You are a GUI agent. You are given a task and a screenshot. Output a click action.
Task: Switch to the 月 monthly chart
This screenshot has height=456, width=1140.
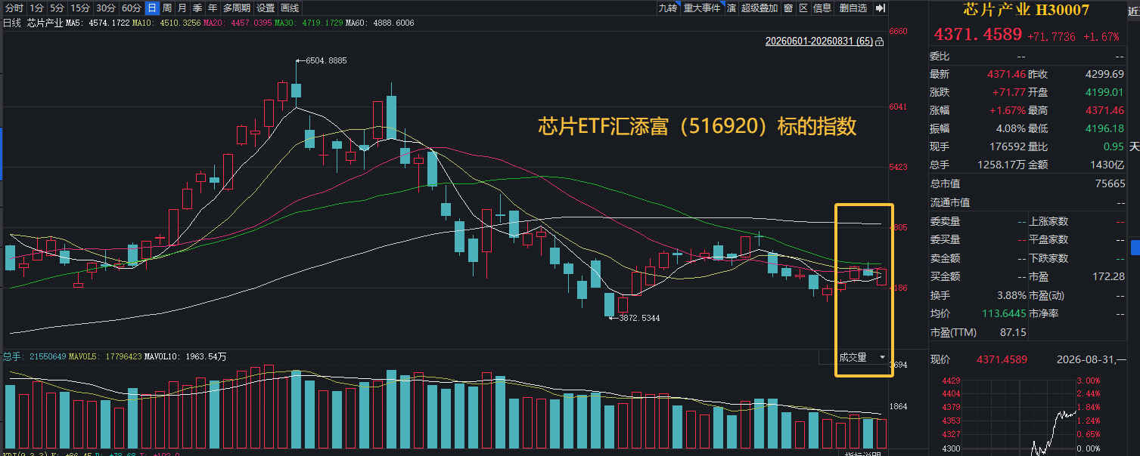pos(182,8)
